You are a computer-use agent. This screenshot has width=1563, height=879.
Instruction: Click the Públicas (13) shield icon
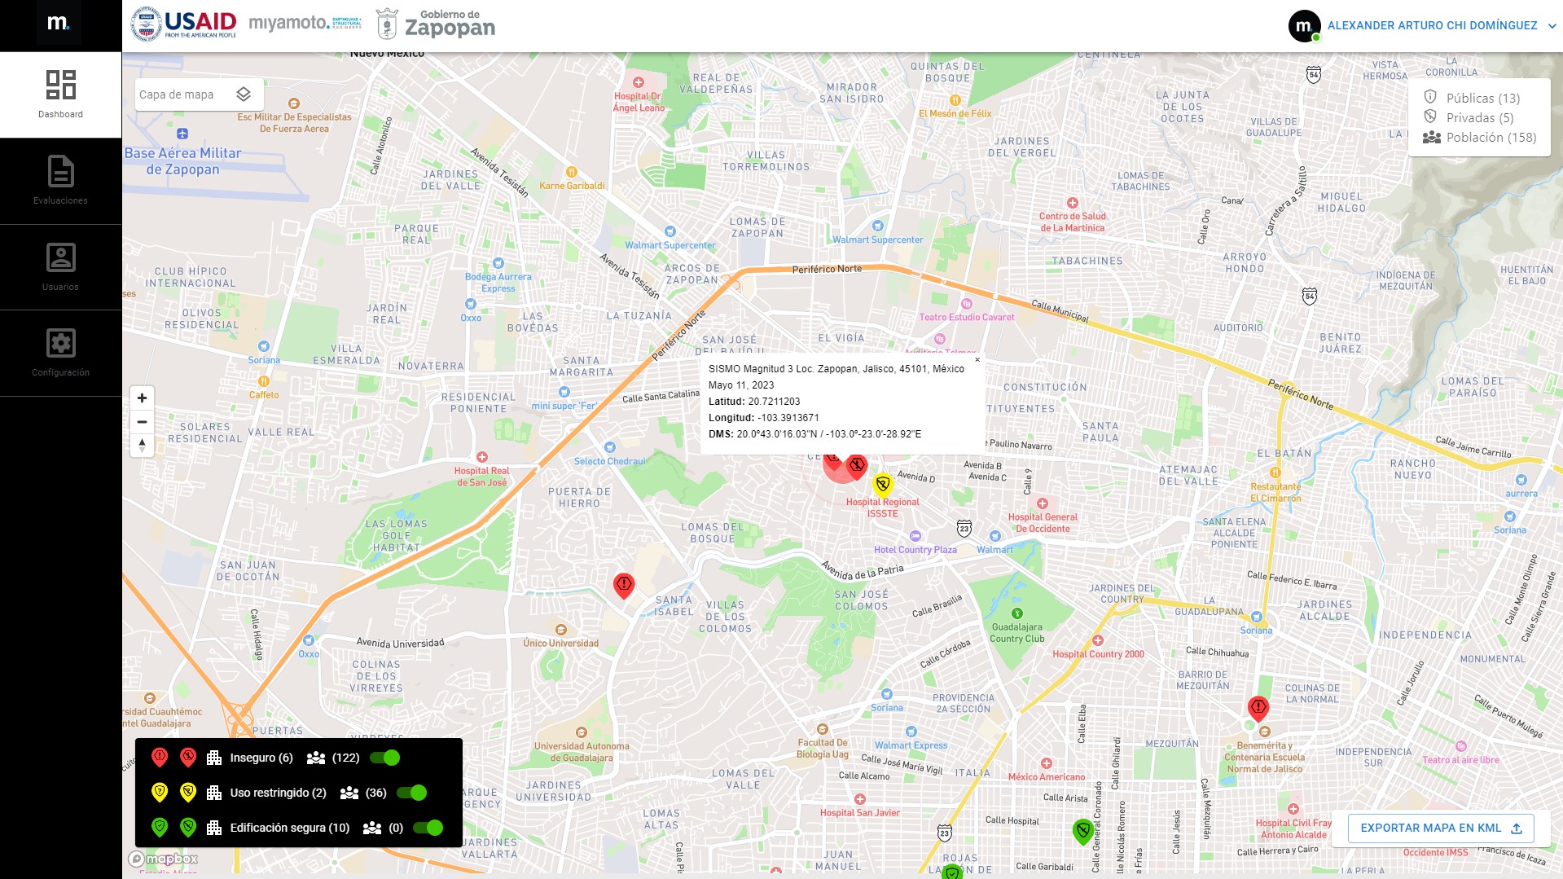pyautogui.click(x=1430, y=97)
